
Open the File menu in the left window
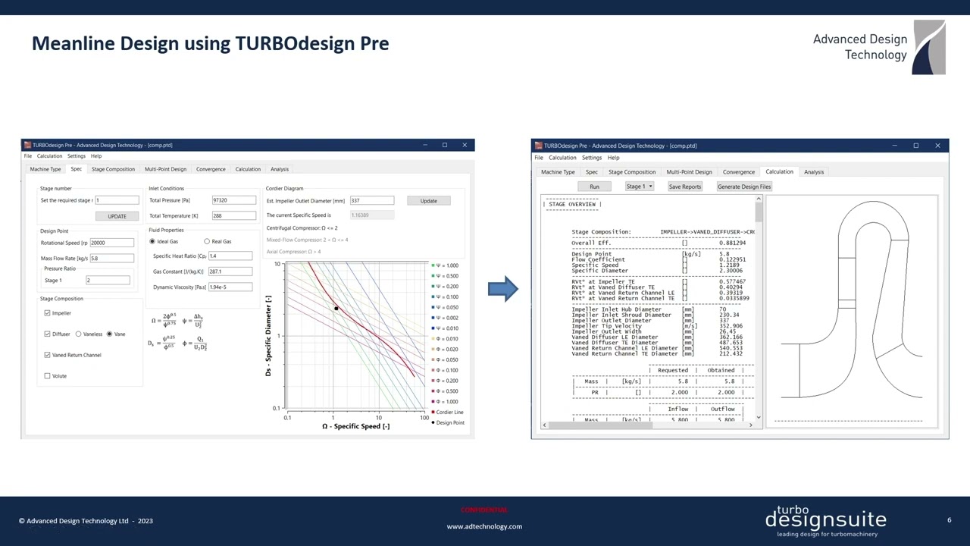(x=28, y=156)
